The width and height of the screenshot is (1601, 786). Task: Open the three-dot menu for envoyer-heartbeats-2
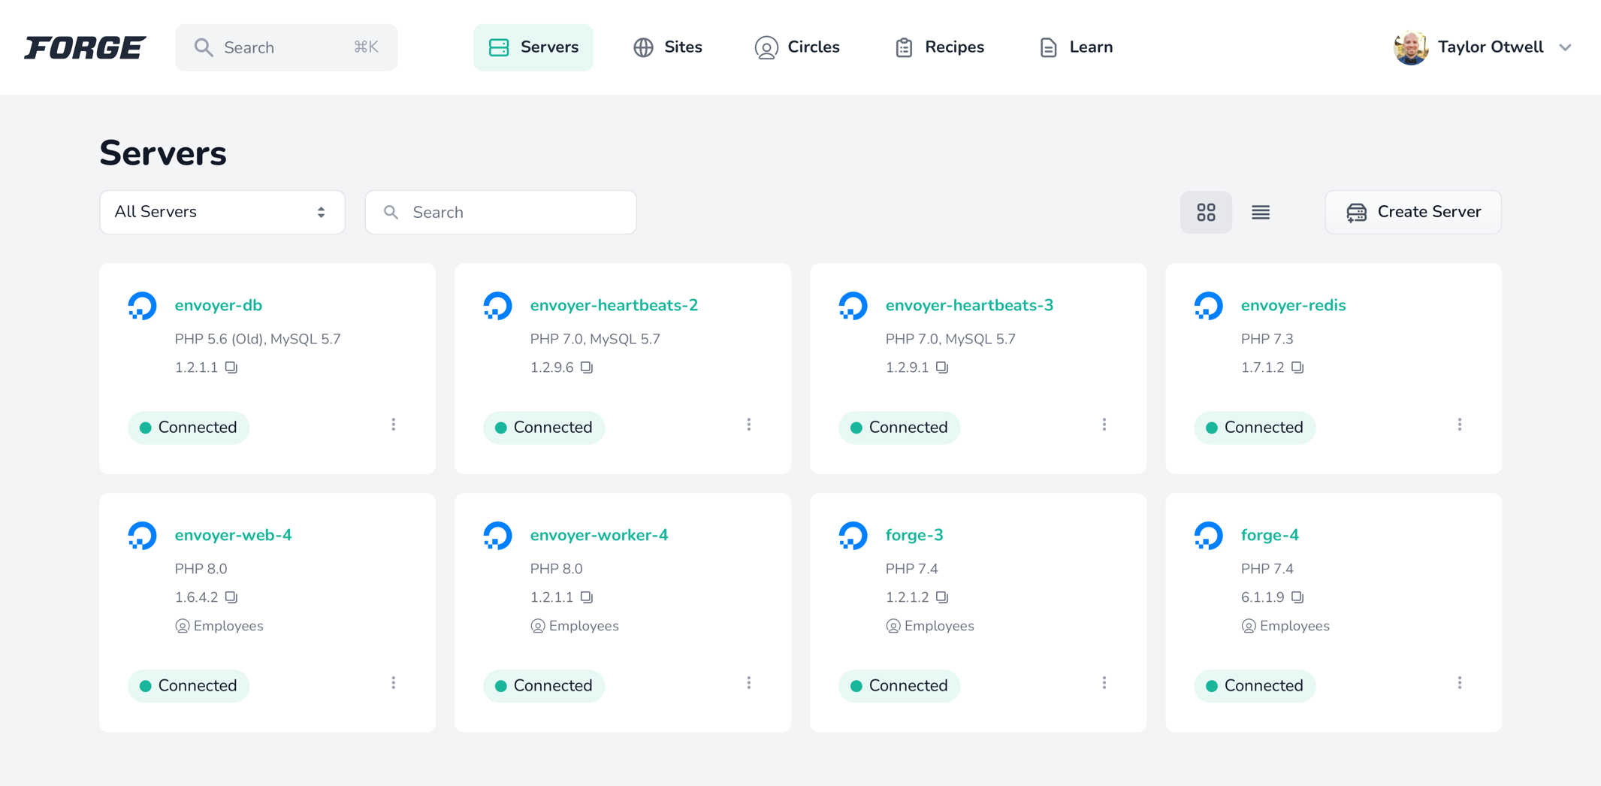749,425
